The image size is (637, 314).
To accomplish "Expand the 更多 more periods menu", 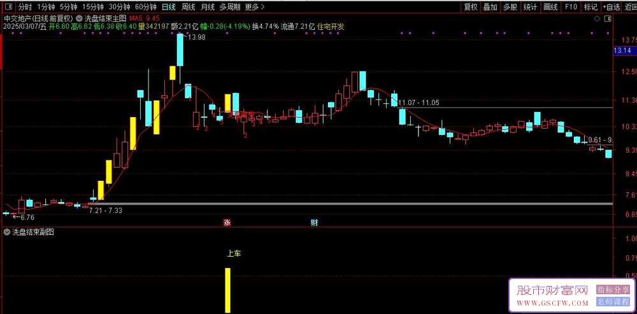I will tap(255, 6).
